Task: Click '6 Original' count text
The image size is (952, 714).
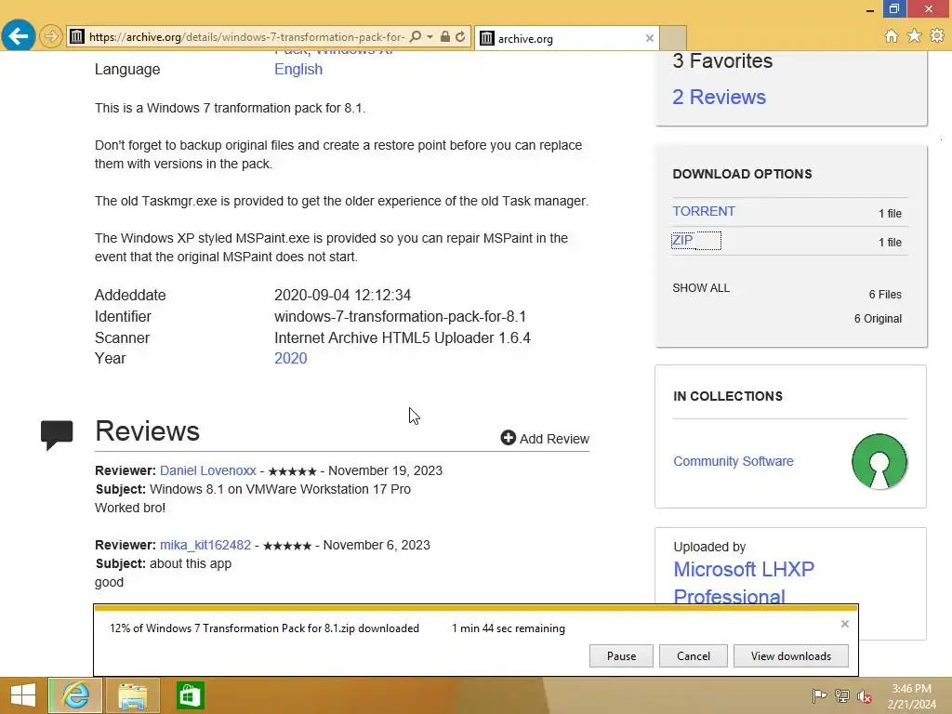Action: point(878,319)
